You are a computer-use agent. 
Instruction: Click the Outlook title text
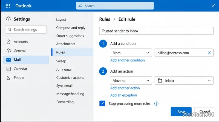click(x=23, y=6)
